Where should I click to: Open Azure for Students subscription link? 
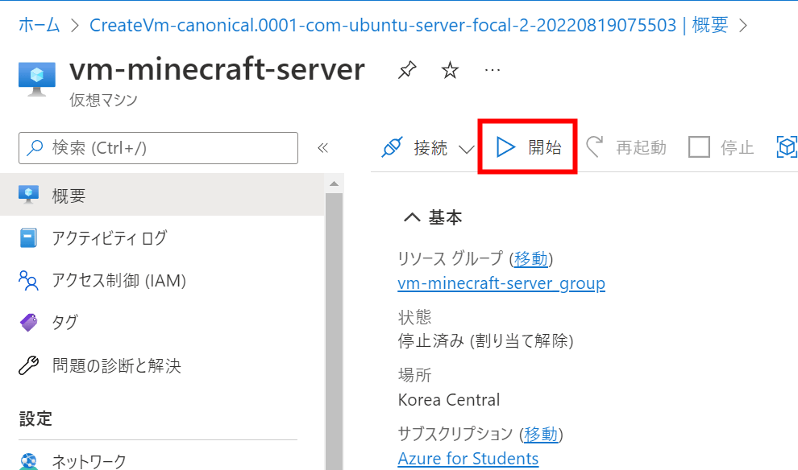[x=468, y=458]
